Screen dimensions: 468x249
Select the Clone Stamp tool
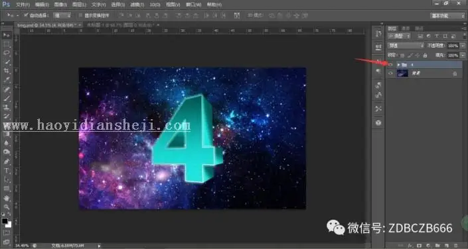7,107
